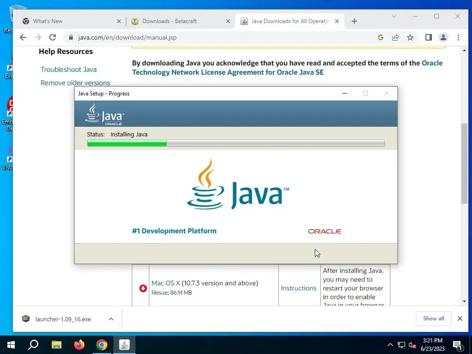View site information lock icon
The height and width of the screenshot is (354, 472).
click(x=71, y=37)
